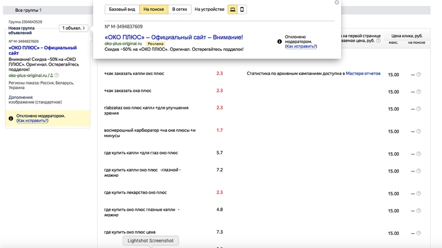The width and height of the screenshot is (442, 248).
Task: Open 'Все группы 1' tab
Action: coord(28,10)
